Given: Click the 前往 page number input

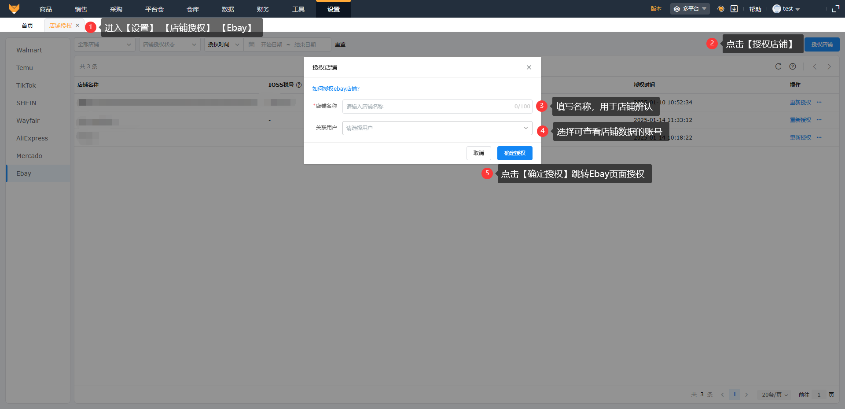Looking at the screenshot, I should pos(819,394).
